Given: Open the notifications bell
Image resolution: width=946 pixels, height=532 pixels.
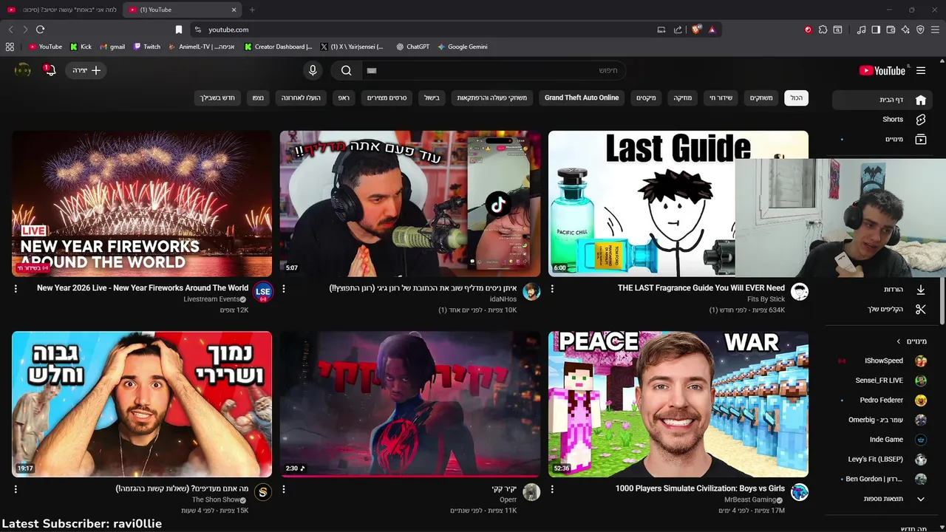Looking at the screenshot, I should pos(50,70).
